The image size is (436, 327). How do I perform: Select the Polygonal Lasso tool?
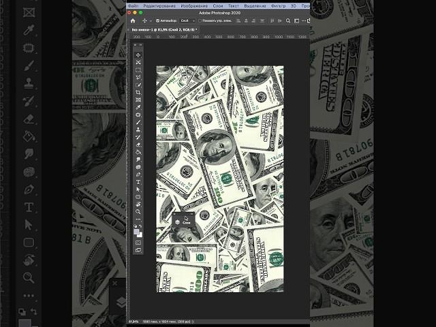point(138,77)
